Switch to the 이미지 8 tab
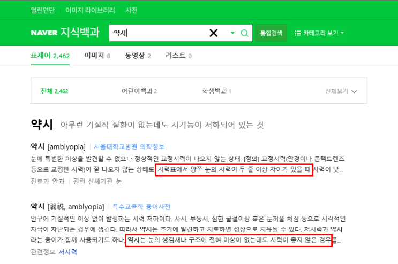 click(x=97, y=56)
